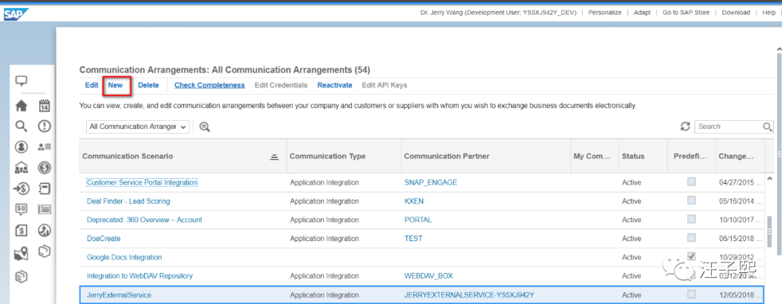Open the Personalize menu in header

[605, 12]
